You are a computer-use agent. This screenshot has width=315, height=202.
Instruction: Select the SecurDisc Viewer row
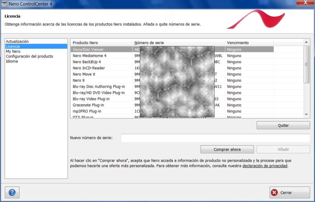coord(172,50)
